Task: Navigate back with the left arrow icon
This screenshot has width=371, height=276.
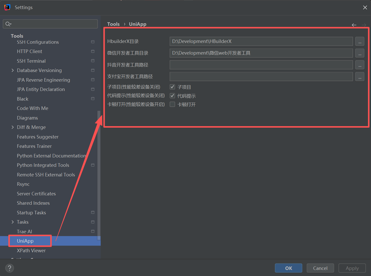Action: pos(354,25)
